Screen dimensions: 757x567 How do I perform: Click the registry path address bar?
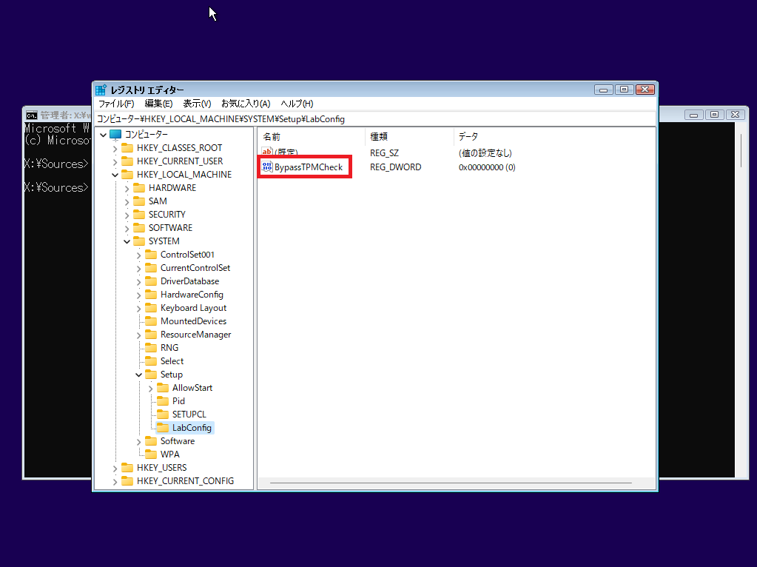coord(374,119)
